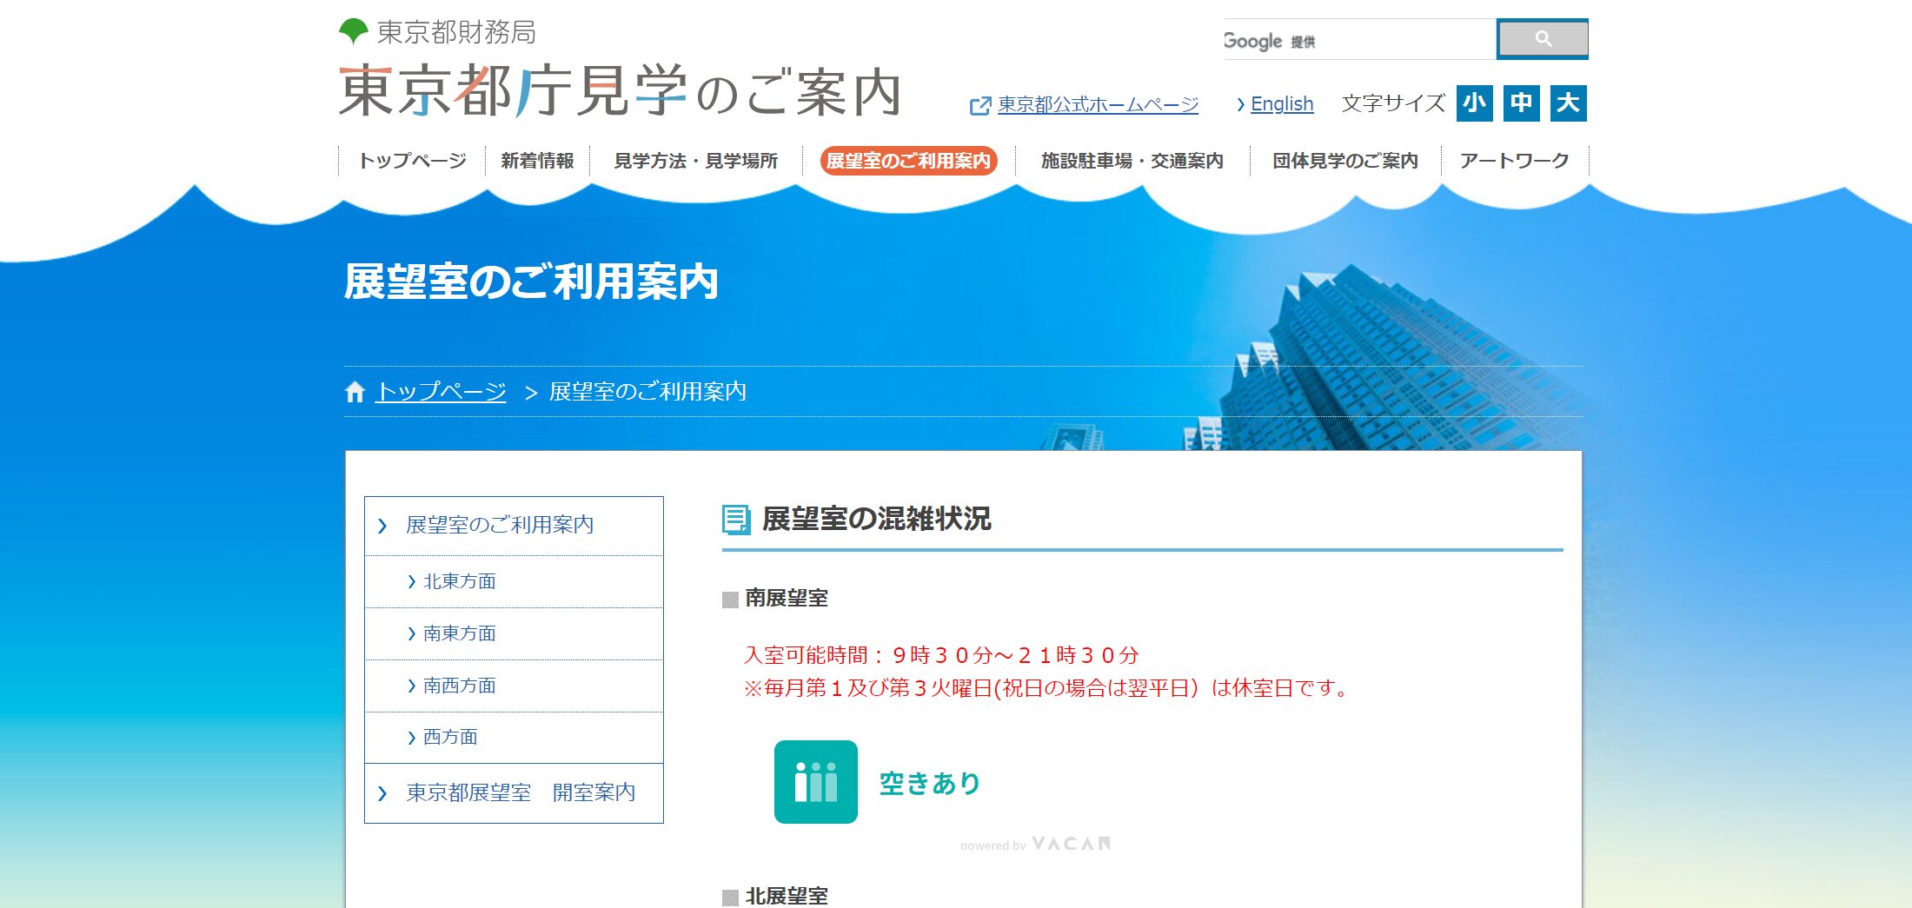Switch to the English version link
The width and height of the screenshot is (1912, 908).
[1281, 104]
